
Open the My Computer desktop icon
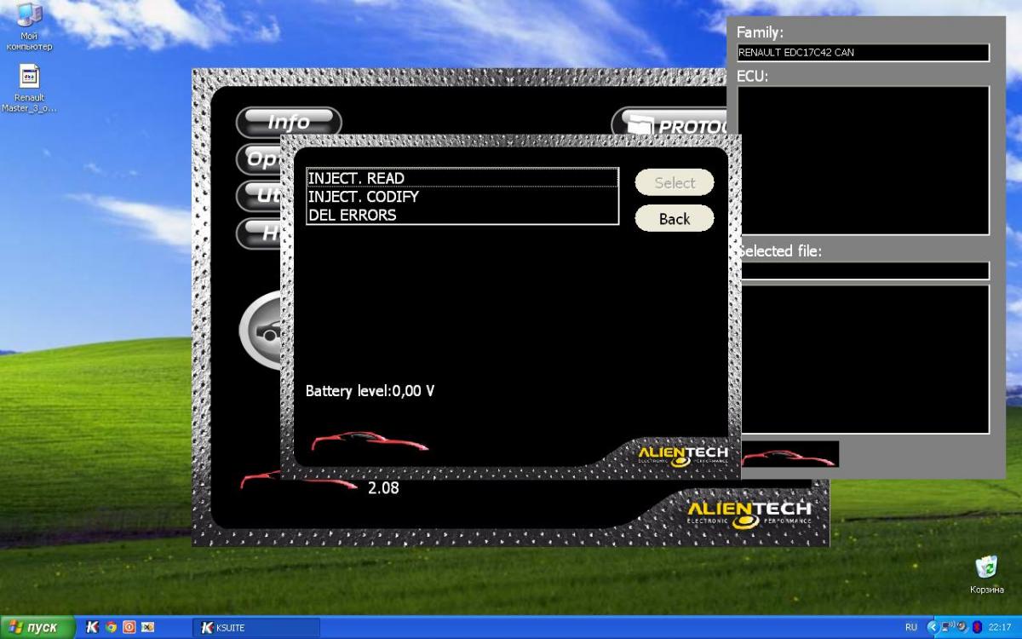tap(29, 26)
